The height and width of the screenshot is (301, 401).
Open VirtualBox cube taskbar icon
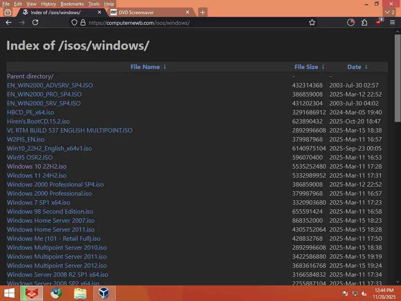click(104, 293)
